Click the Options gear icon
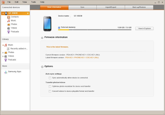165x115 pixels. [x=42, y=67]
